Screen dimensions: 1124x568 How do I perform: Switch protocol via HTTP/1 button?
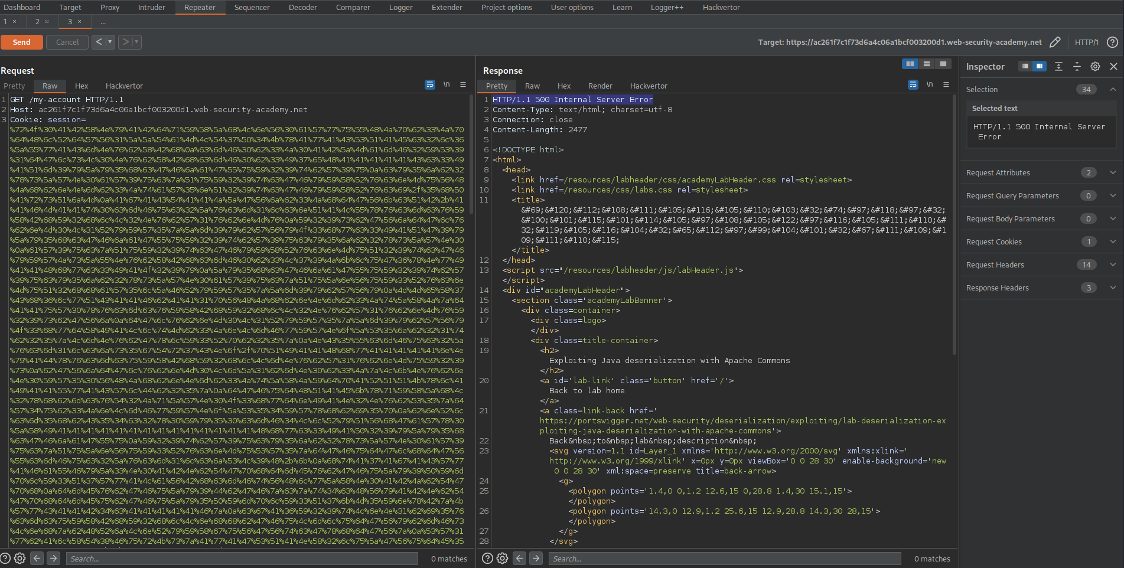click(x=1087, y=42)
